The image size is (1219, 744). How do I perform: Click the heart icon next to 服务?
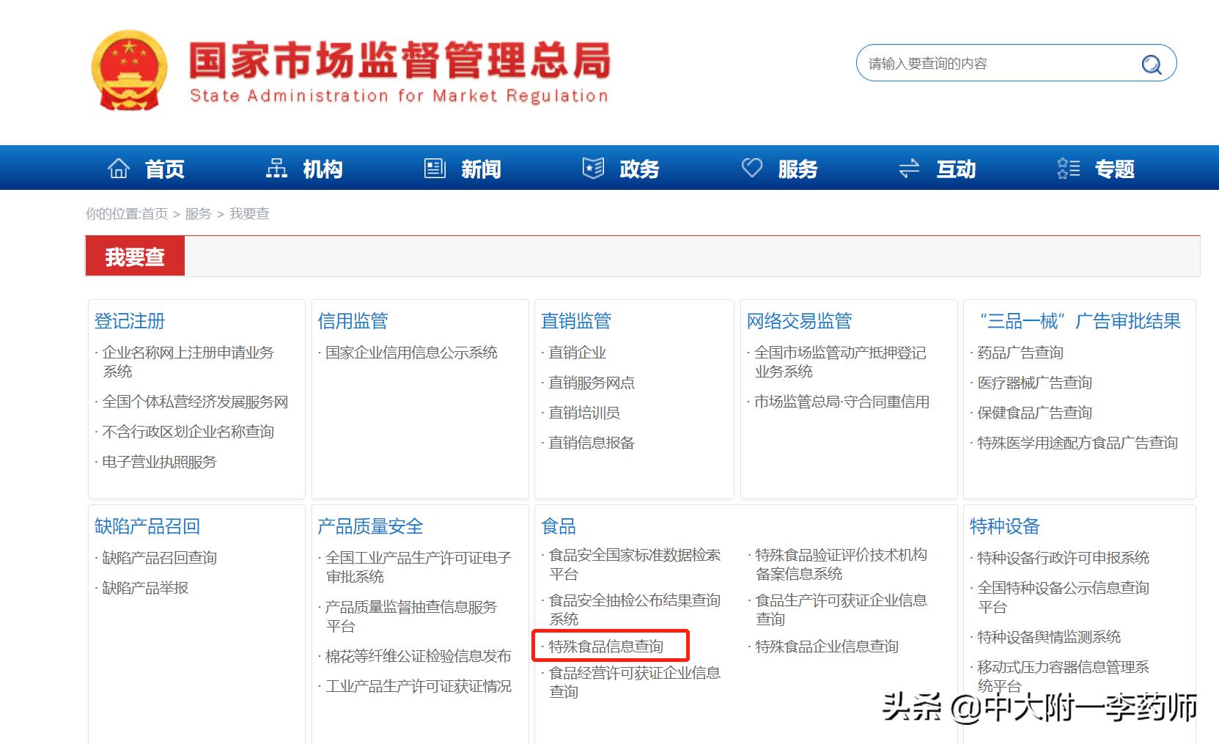point(753,168)
